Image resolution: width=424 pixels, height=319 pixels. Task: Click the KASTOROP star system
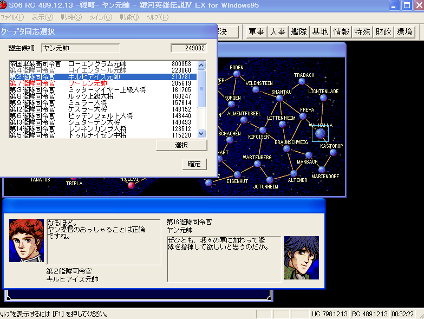(333, 152)
